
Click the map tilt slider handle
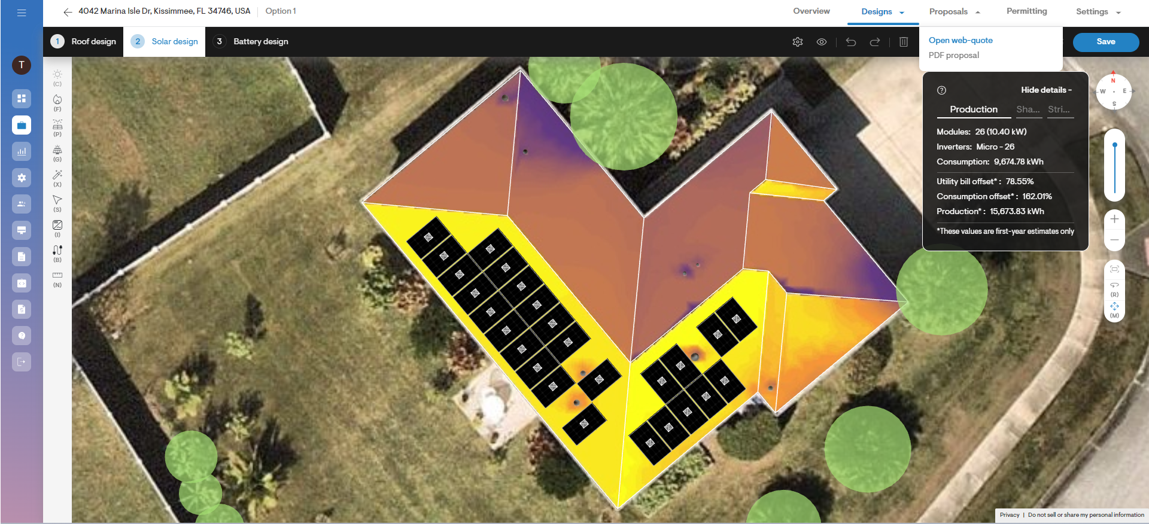(x=1115, y=145)
